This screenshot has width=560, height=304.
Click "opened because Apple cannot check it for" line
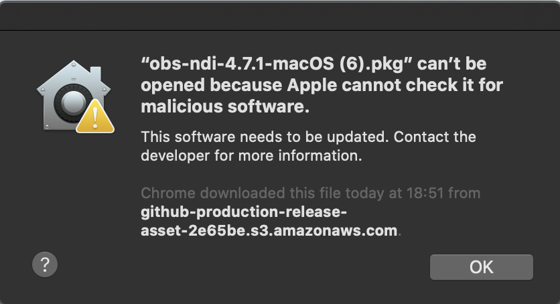click(x=322, y=85)
